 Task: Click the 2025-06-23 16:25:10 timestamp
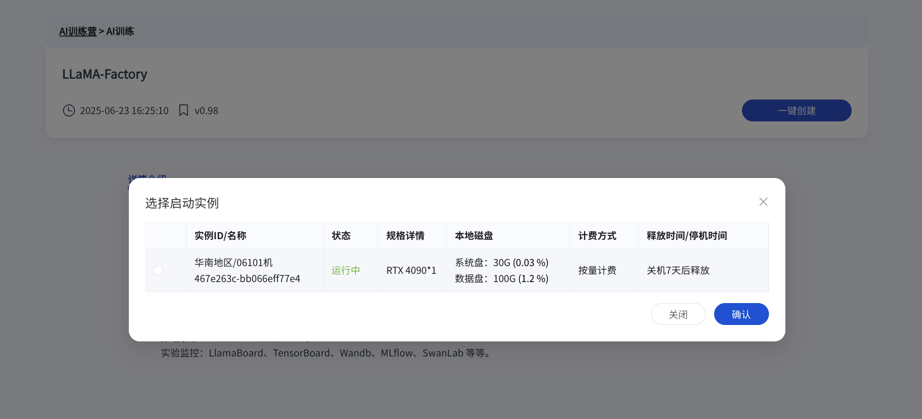pyautogui.click(x=124, y=110)
